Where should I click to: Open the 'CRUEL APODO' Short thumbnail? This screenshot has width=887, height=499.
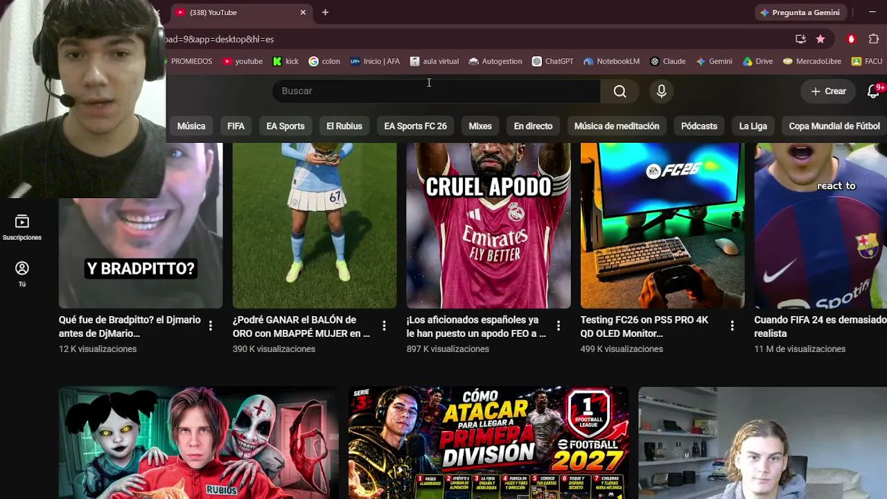tap(489, 226)
